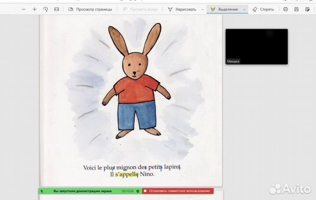Expand the Нарисовать dropdown arrow
This screenshot has height=200, width=316.
click(x=202, y=10)
